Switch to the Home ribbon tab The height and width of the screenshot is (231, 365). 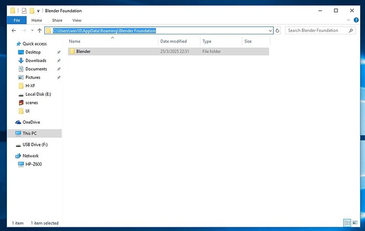coord(36,20)
